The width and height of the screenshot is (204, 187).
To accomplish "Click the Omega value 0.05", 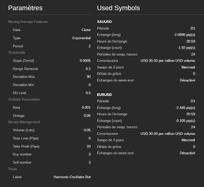I will (x=87, y=116).
